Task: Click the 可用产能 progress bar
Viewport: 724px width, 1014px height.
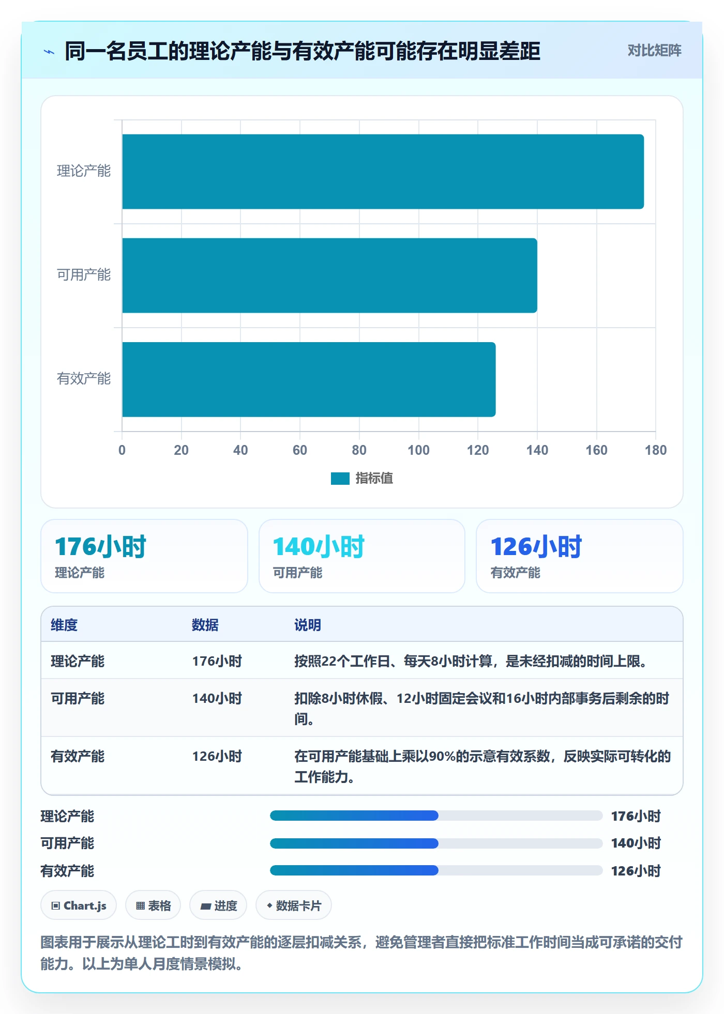Action: (x=436, y=843)
